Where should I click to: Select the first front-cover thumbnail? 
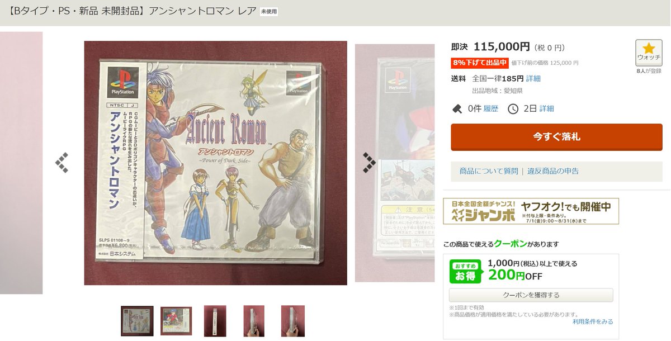[137, 321]
